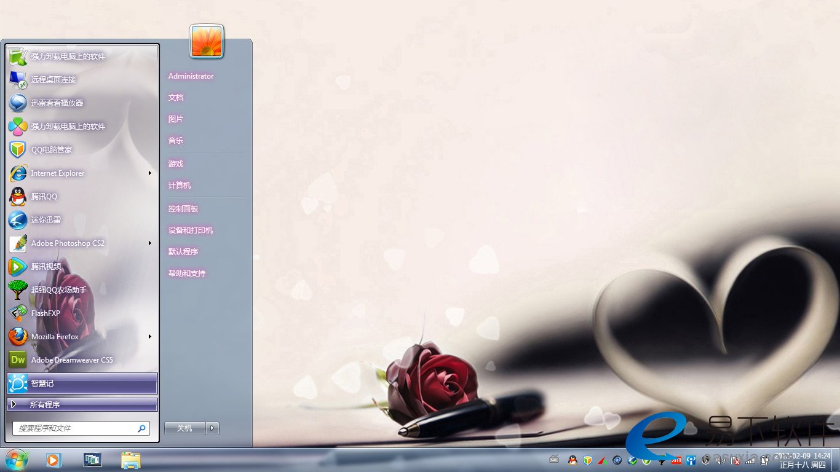Launch 远程桌面连接 from the Start menu
Screen dimensions: 840x472
[82, 80]
